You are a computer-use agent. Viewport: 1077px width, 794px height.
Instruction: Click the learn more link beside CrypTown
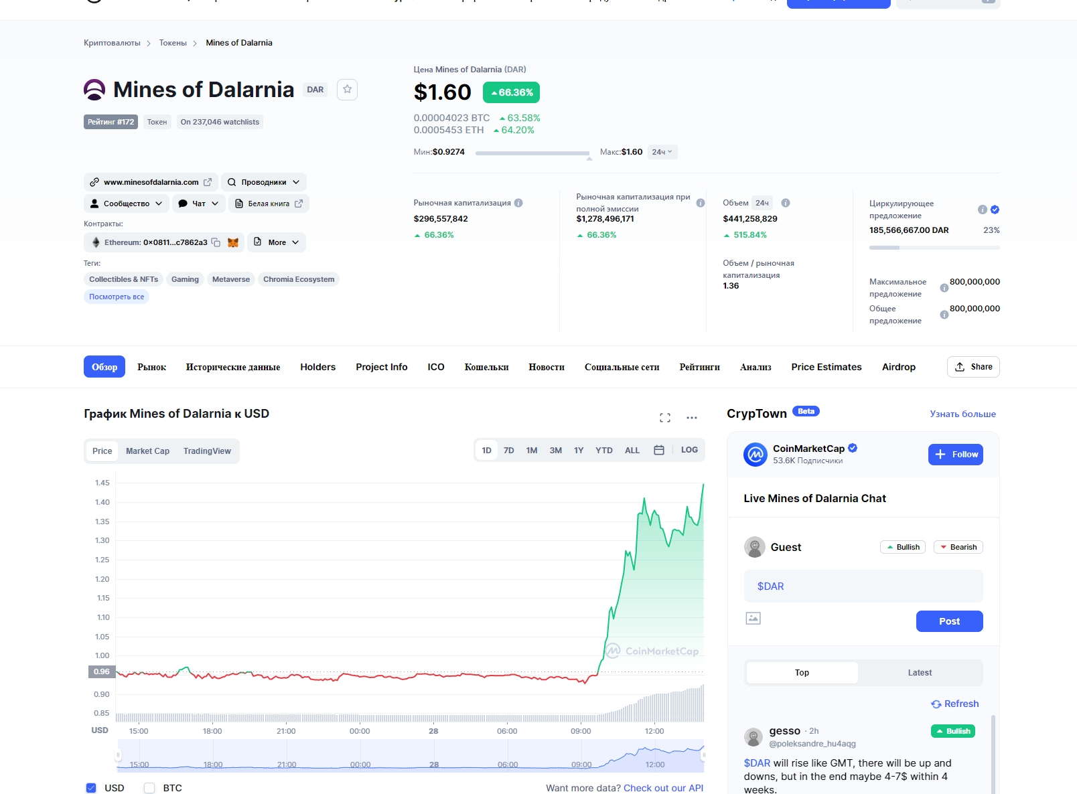pos(963,414)
